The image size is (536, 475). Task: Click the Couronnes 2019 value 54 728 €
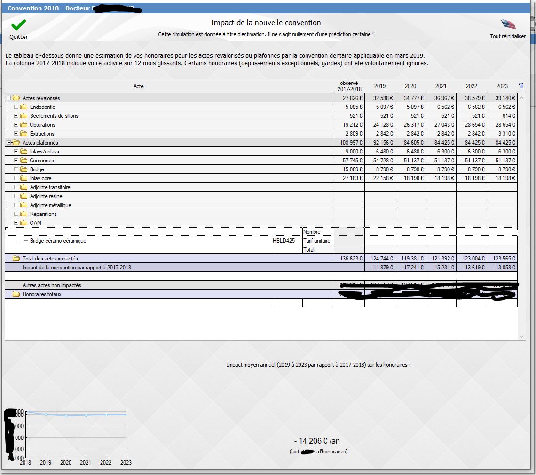383,161
